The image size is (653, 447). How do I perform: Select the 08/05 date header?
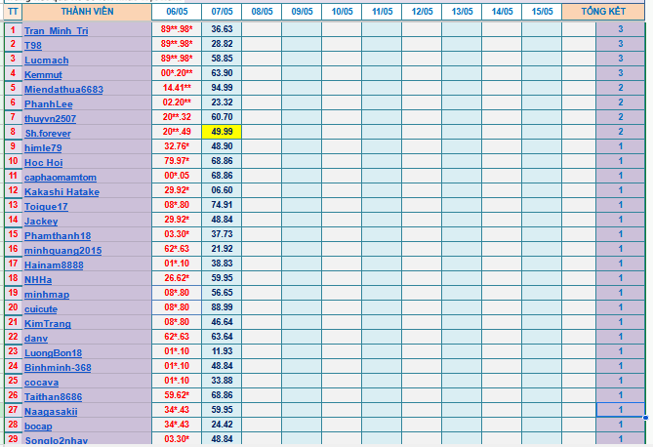tap(262, 12)
